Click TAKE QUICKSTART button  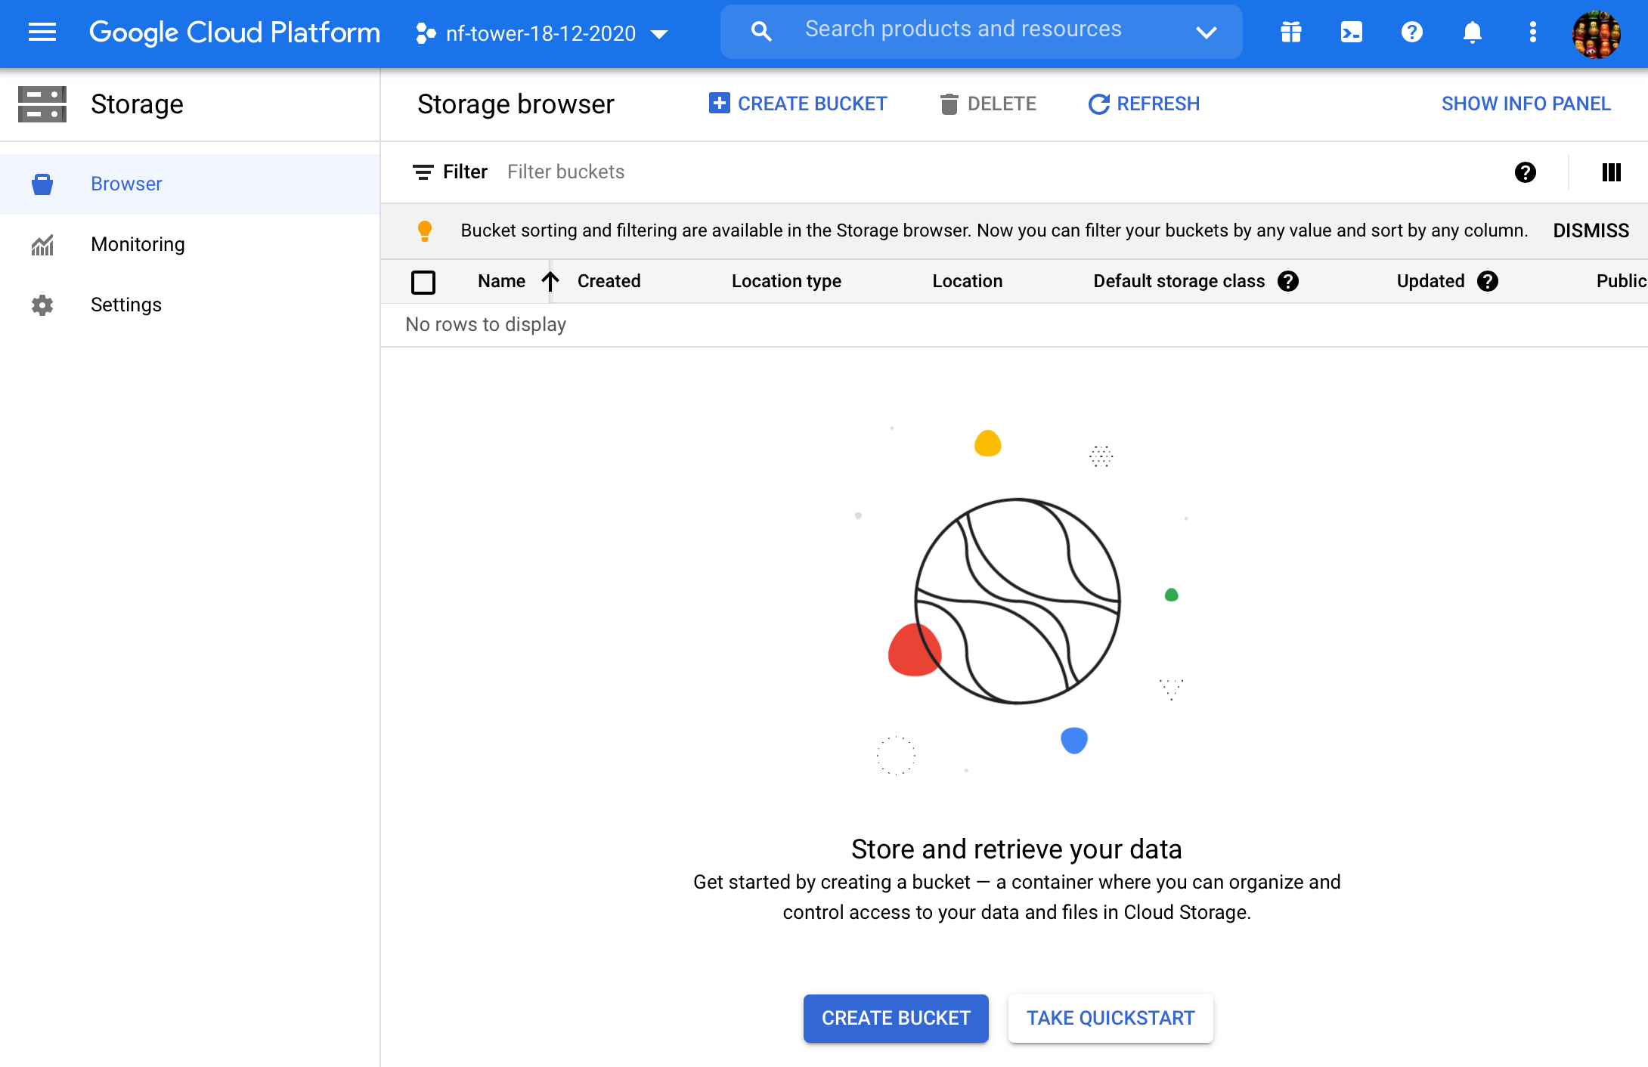[x=1111, y=1018]
